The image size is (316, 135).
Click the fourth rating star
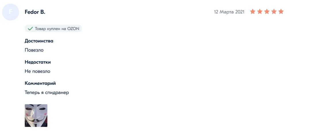point(274,12)
